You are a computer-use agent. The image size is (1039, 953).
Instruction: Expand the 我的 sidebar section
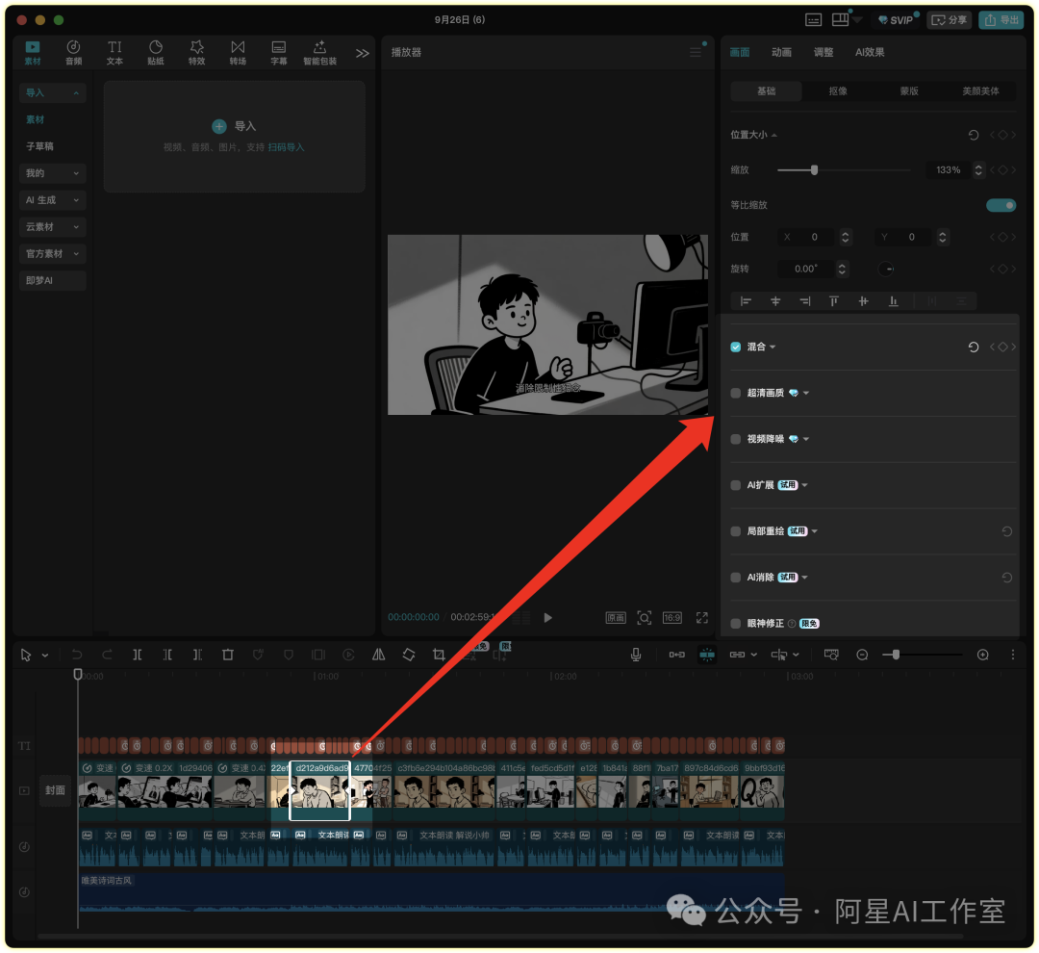[52, 173]
